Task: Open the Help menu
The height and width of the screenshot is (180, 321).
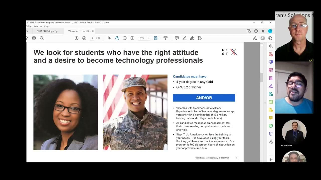Action: (x=46, y=26)
